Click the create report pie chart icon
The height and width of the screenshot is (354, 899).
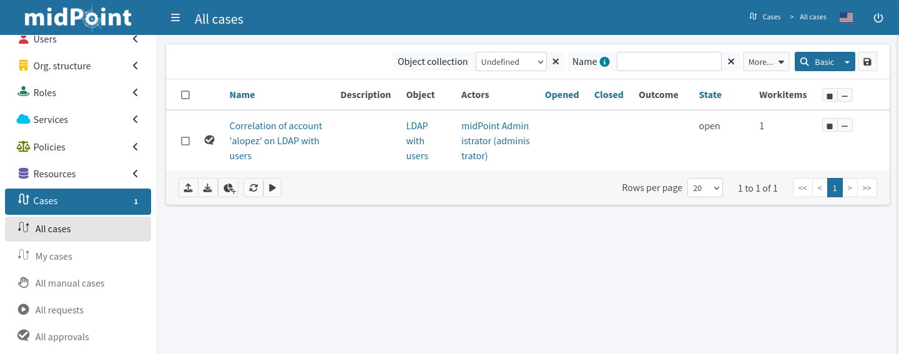coord(228,188)
